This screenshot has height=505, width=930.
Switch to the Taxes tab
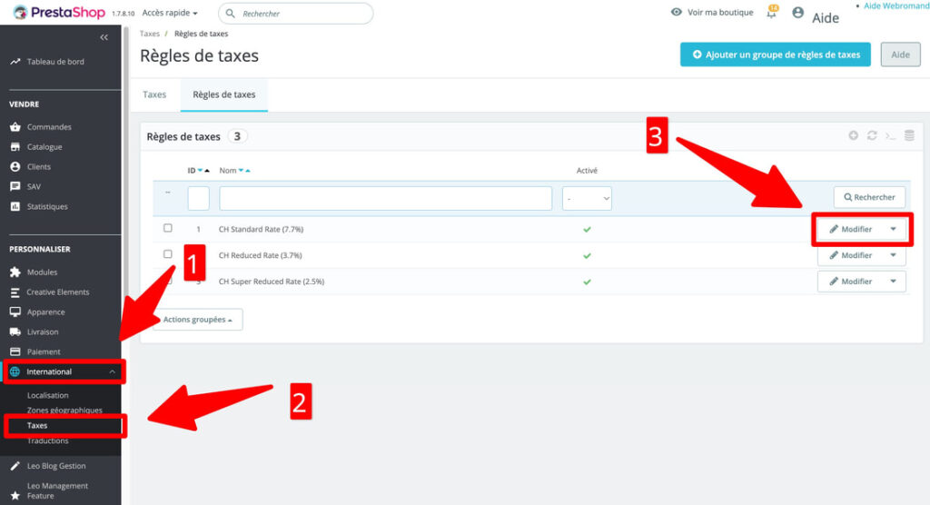[154, 94]
